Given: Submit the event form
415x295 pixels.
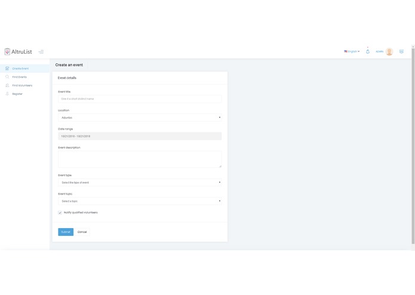Looking at the screenshot, I should point(66,232).
